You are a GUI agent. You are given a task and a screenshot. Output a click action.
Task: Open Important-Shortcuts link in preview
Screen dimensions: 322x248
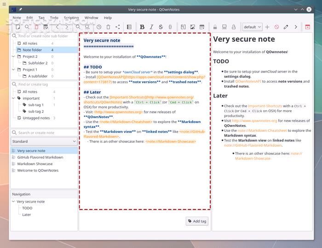[265, 106]
